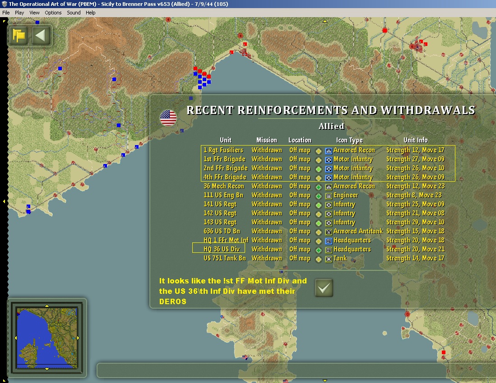The height and width of the screenshot is (383, 496).
Task: Click the Unit Info column header
Action: coord(415,140)
